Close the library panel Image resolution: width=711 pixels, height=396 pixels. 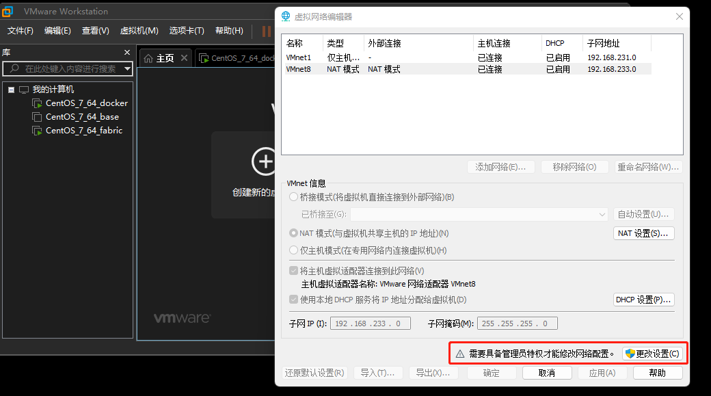pyautogui.click(x=127, y=53)
